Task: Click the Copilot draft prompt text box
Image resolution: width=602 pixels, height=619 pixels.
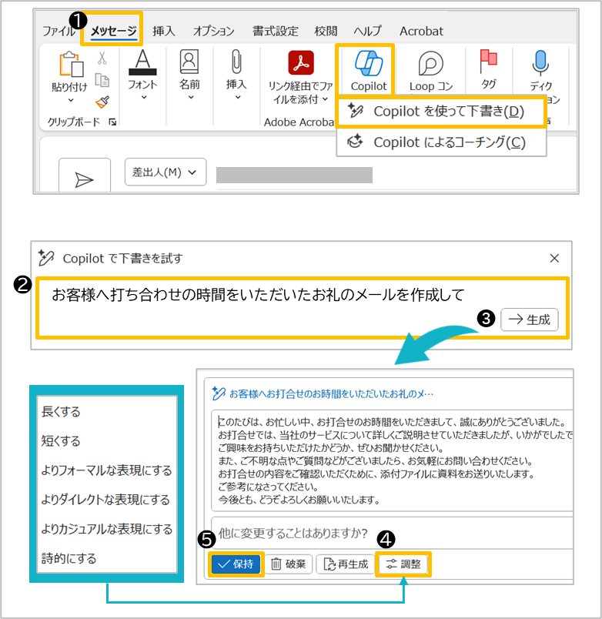Action: coord(302,308)
